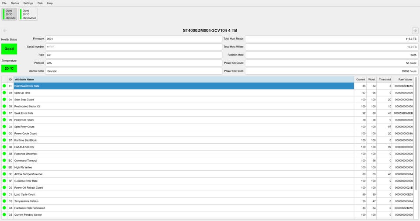420x221 pixels.
Task: Open the Settings menu
Action: 28,3
